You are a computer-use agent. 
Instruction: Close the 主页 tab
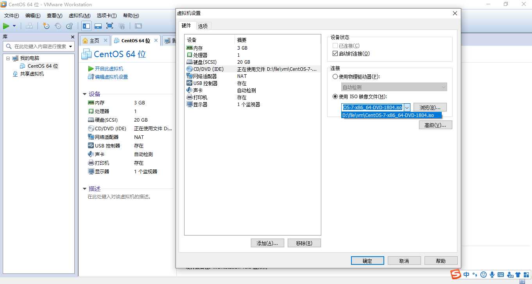(106, 40)
